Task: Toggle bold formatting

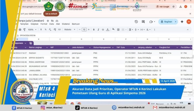Action: [x=94, y=30]
